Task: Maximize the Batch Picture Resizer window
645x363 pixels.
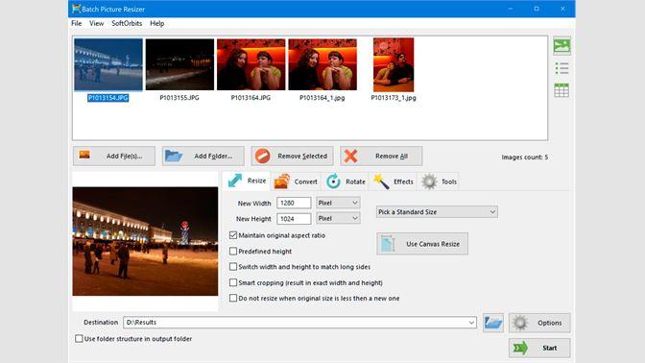Action: coord(537,9)
